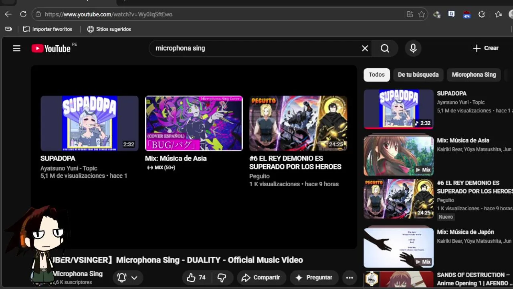513x289 pixels.
Task: Open sidebar SANDS OF DESTRUCTION thumbnail
Action: [398, 279]
